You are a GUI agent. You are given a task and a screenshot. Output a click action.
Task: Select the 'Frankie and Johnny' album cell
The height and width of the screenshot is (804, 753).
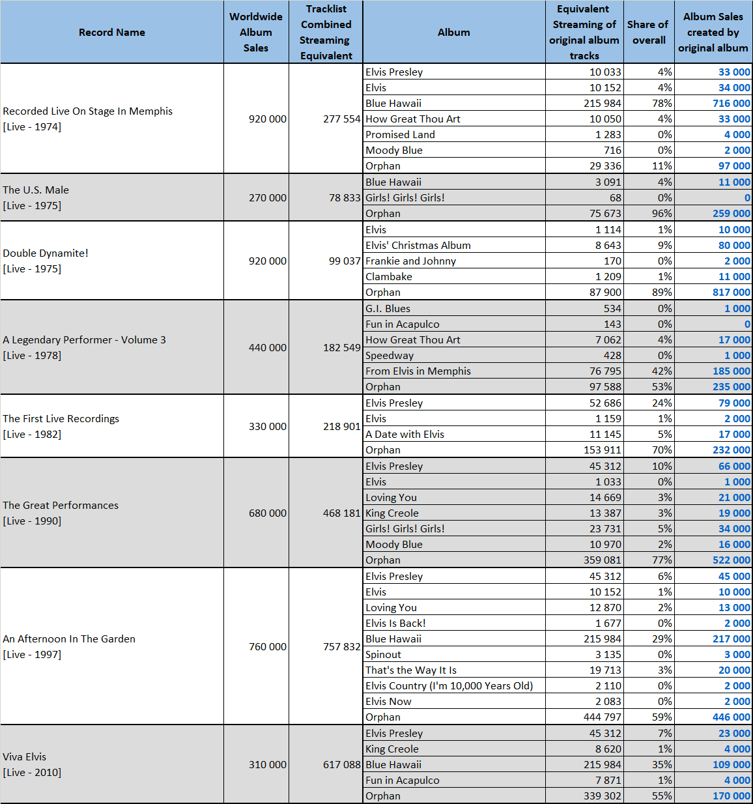tap(454, 261)
